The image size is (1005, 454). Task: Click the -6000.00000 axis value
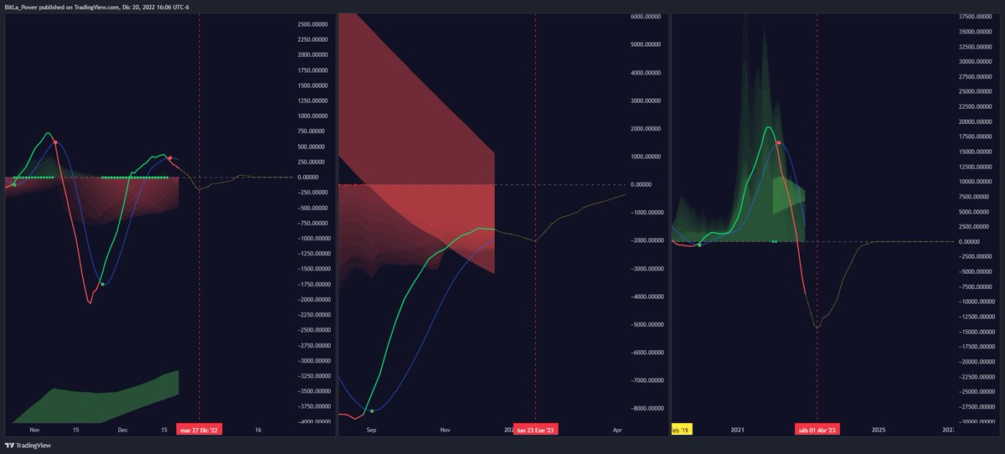tap(647, 353)
